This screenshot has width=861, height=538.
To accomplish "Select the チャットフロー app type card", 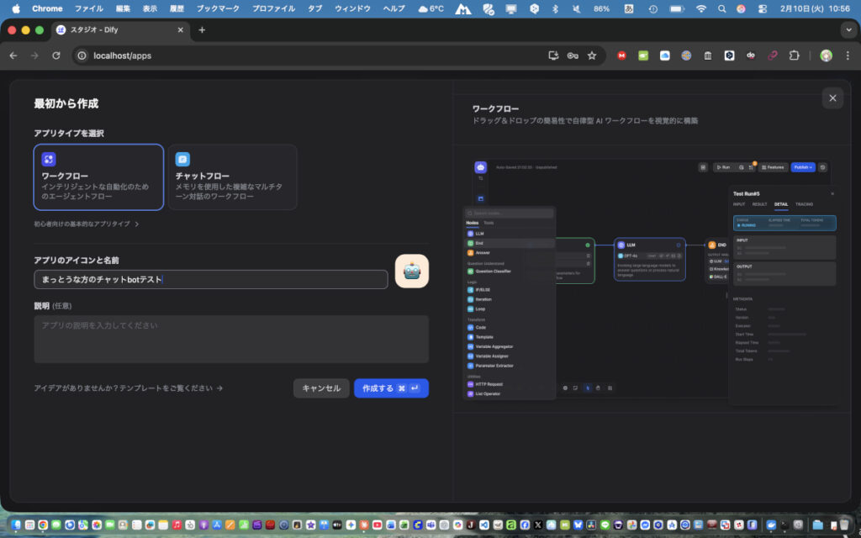I will 232,177.
